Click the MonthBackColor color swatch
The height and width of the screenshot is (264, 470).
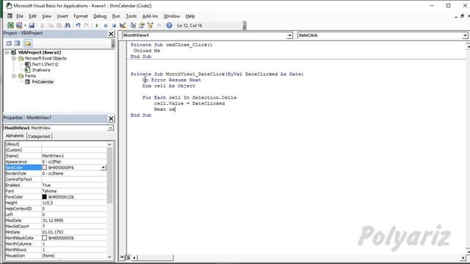coord(44,238)
